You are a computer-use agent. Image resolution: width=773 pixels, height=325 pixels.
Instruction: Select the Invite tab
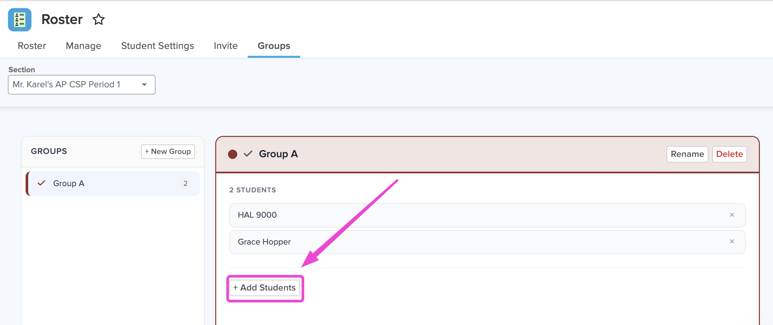(x=225, y=46)
